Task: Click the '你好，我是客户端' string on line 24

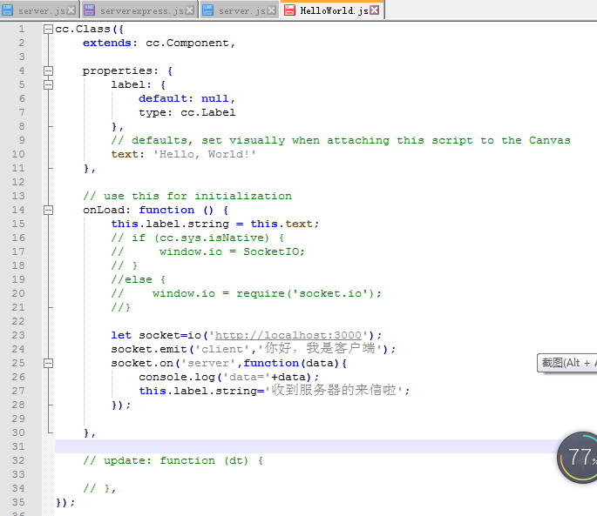Action: click(320, 349)
